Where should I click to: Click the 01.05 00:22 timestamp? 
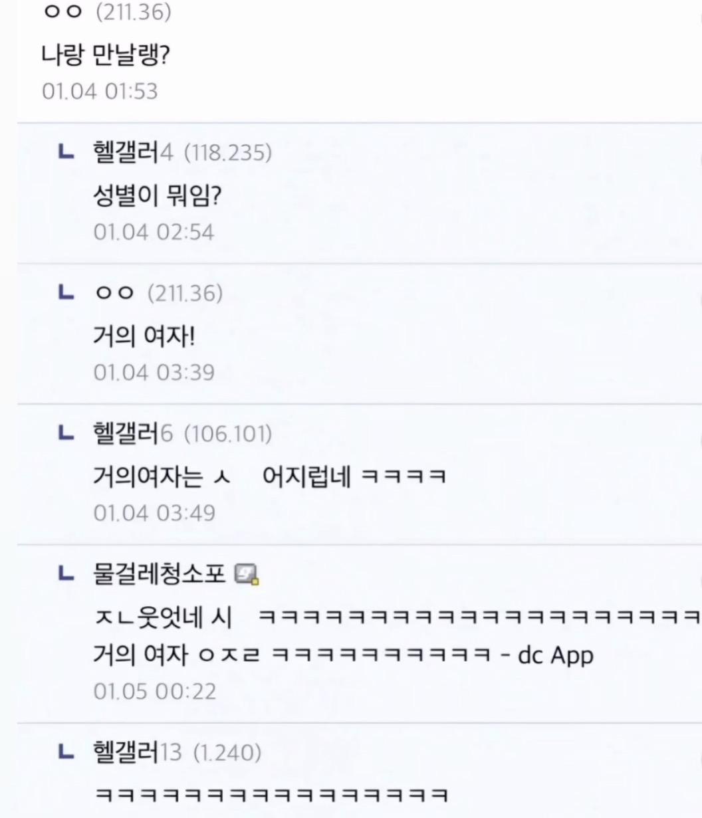pos(154,691)
